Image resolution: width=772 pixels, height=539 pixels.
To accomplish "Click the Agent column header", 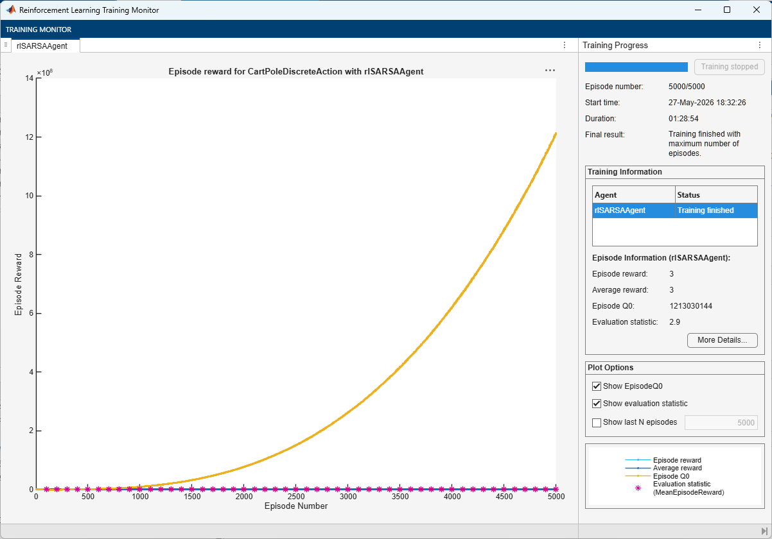I will 634,194.
